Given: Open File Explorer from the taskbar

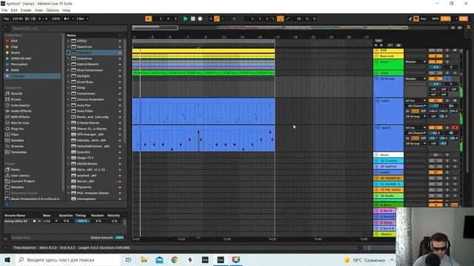Looking at the screenshot, I should point(144,259).
